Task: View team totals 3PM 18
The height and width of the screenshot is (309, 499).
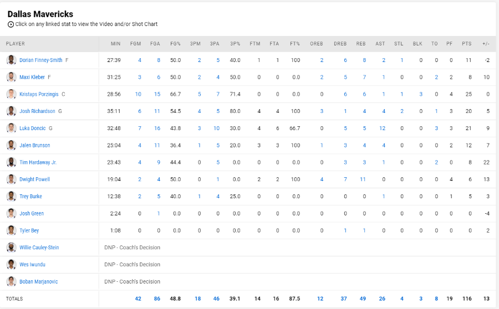Action: pyautogui.click(x=197, y=298)
